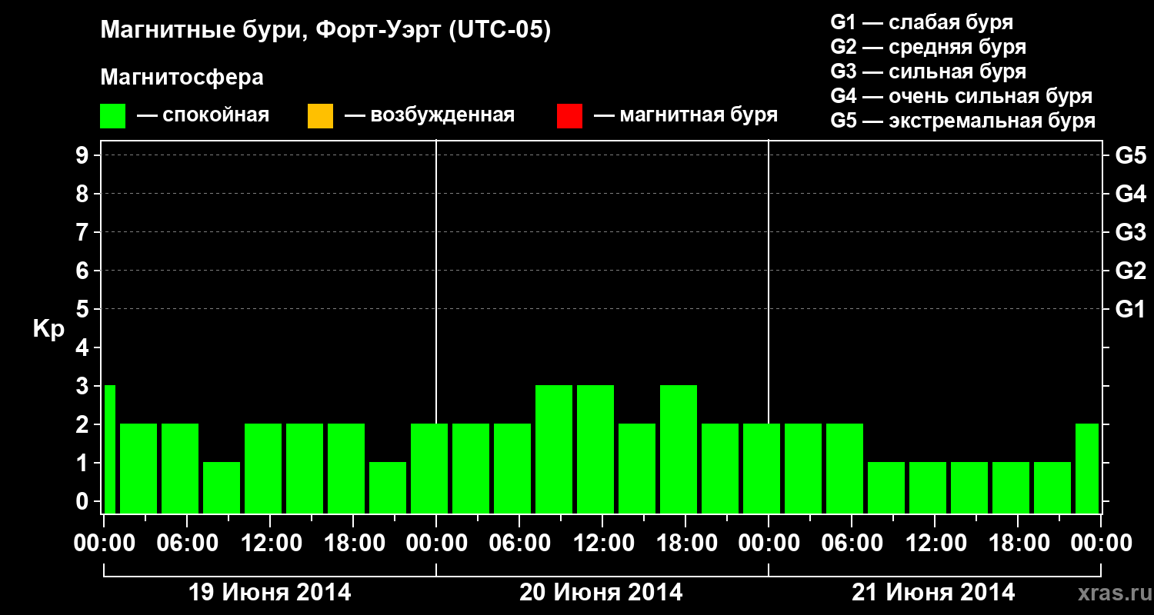Click 'G4 — очень сильная буря' legend line
The image size is (1154, 615).
tap(962, 96)
